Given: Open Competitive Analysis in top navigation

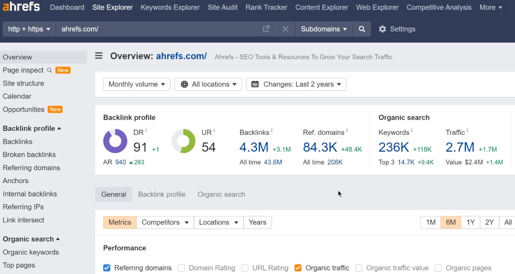Looking at the screenshot, I should pyautogui.click(x=439, y=7).
